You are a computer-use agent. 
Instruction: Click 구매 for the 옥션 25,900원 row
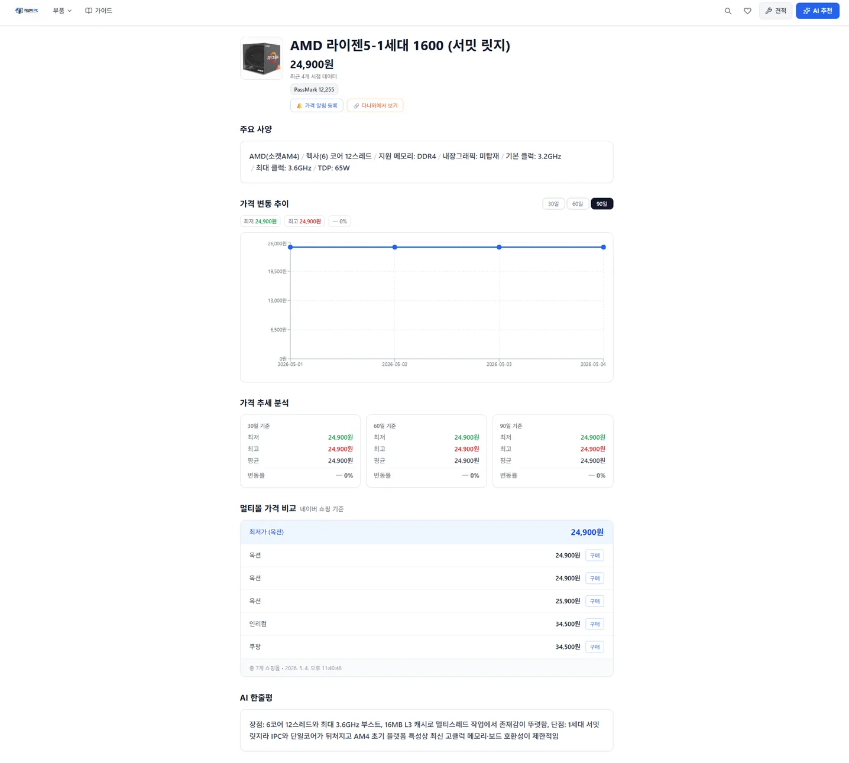point(595,601)
